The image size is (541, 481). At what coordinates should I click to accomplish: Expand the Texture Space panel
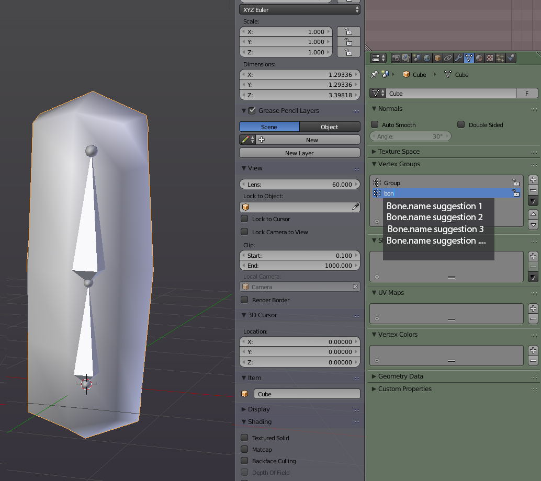374,152
